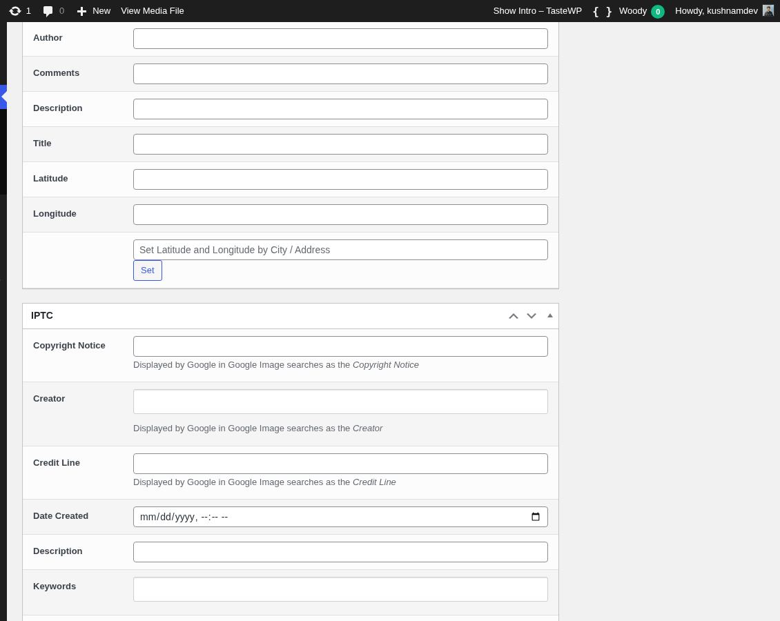Click the city address search field
The height and width of the screenshot is (621, 780).
(340, 249)
